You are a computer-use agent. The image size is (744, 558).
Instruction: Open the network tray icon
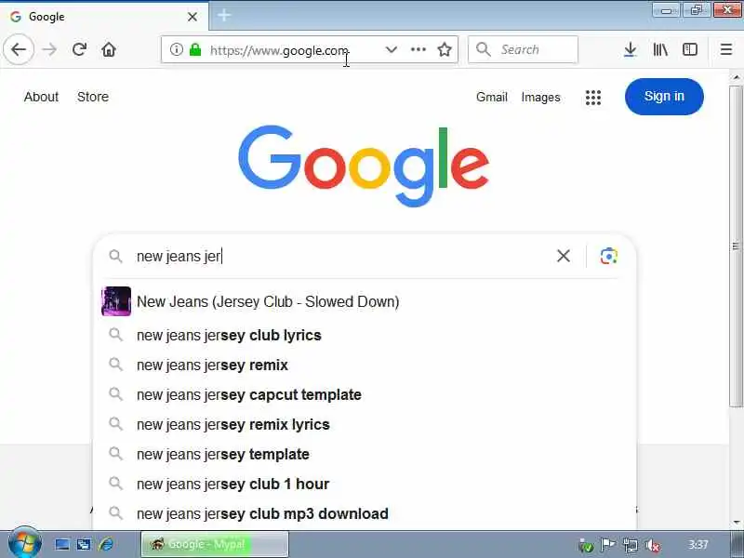(631, 546)
